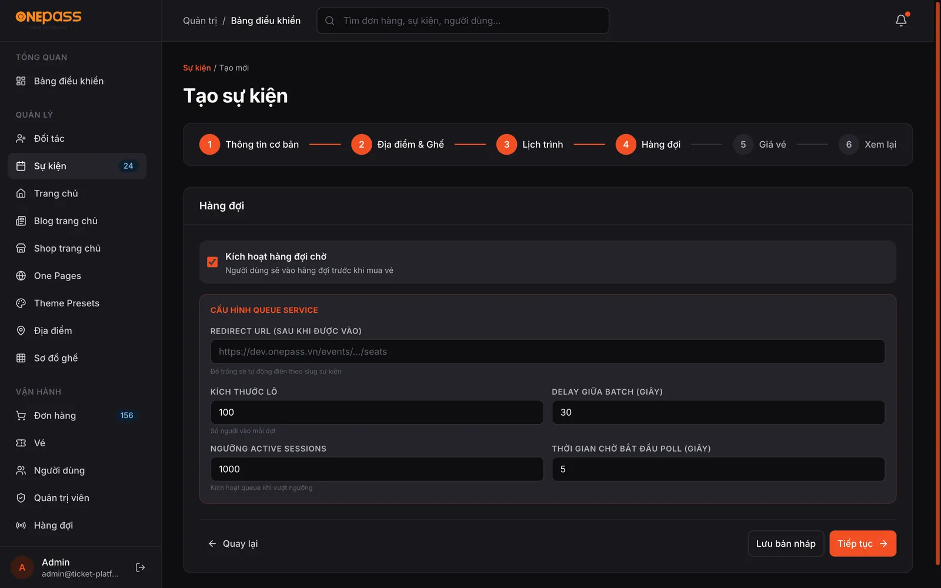Click the Đối tác user-plus icon

tap(21, 139)
